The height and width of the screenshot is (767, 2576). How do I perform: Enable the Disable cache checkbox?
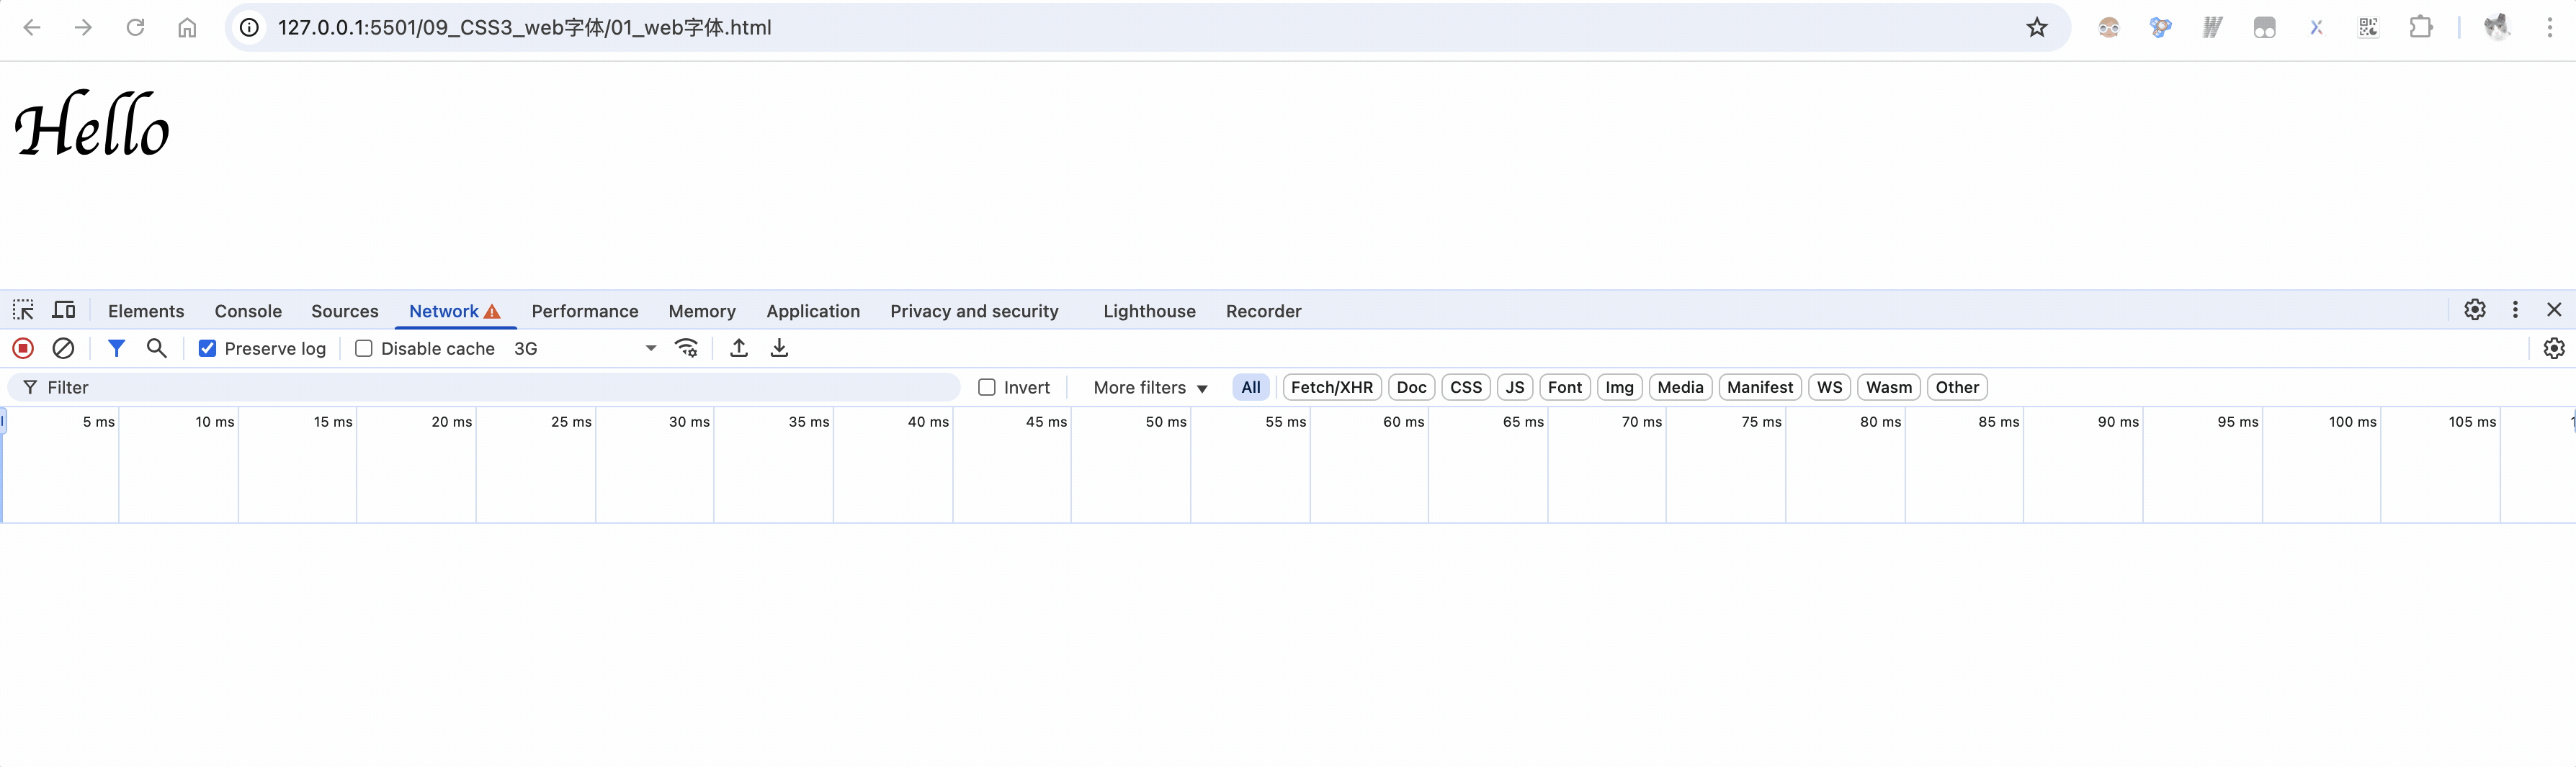(x=364, y=348)
